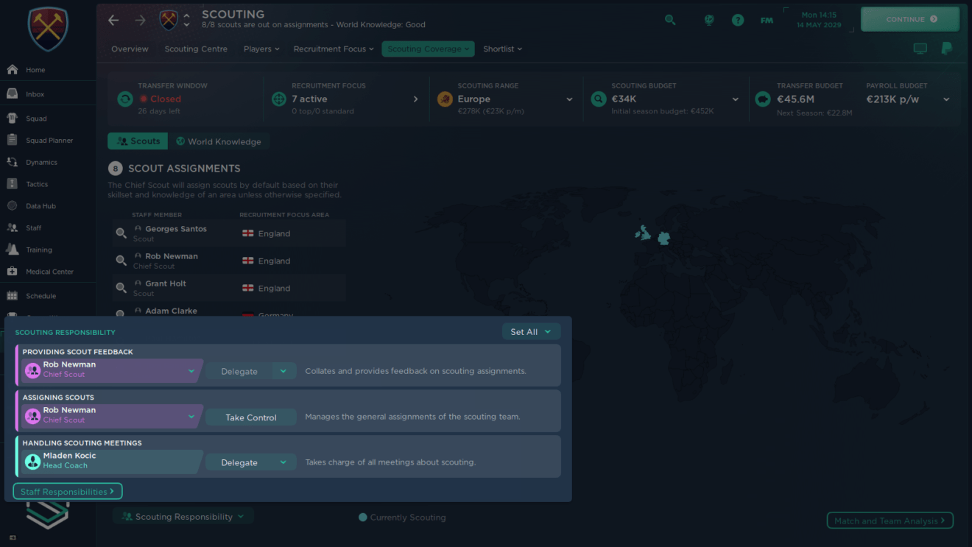972x547 pixels.
Task: Go back with the left arrow
Action: pyautogui.click(x=113, y=20)
